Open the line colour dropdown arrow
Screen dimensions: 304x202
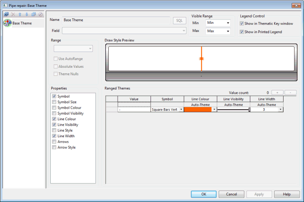214,110
